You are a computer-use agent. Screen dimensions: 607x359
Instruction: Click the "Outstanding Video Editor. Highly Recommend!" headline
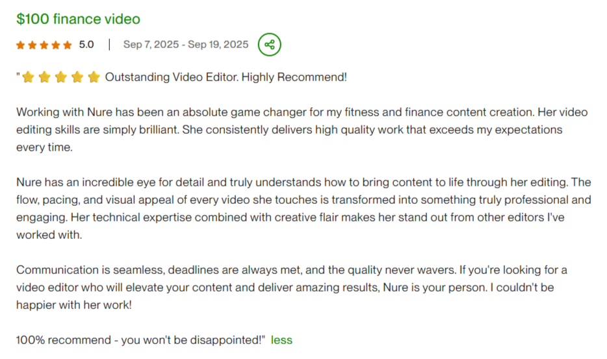pyautogui.click(x=226, y=77)
